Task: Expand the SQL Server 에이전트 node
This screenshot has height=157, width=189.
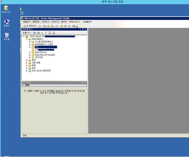Action: point(26,71)
